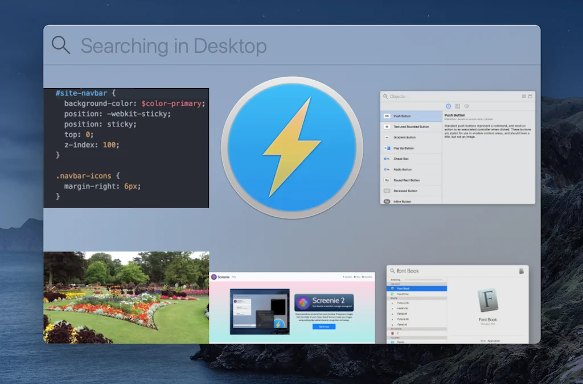Viewport: 583px width, 384px height.
Task: Open the flower garden photo
Action: [x=126, y=298]
